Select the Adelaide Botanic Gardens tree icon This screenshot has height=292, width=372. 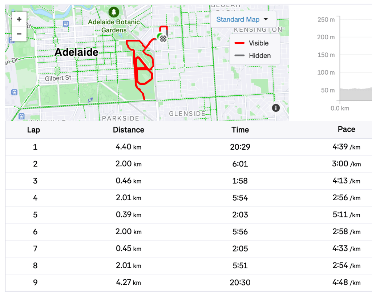114,12
